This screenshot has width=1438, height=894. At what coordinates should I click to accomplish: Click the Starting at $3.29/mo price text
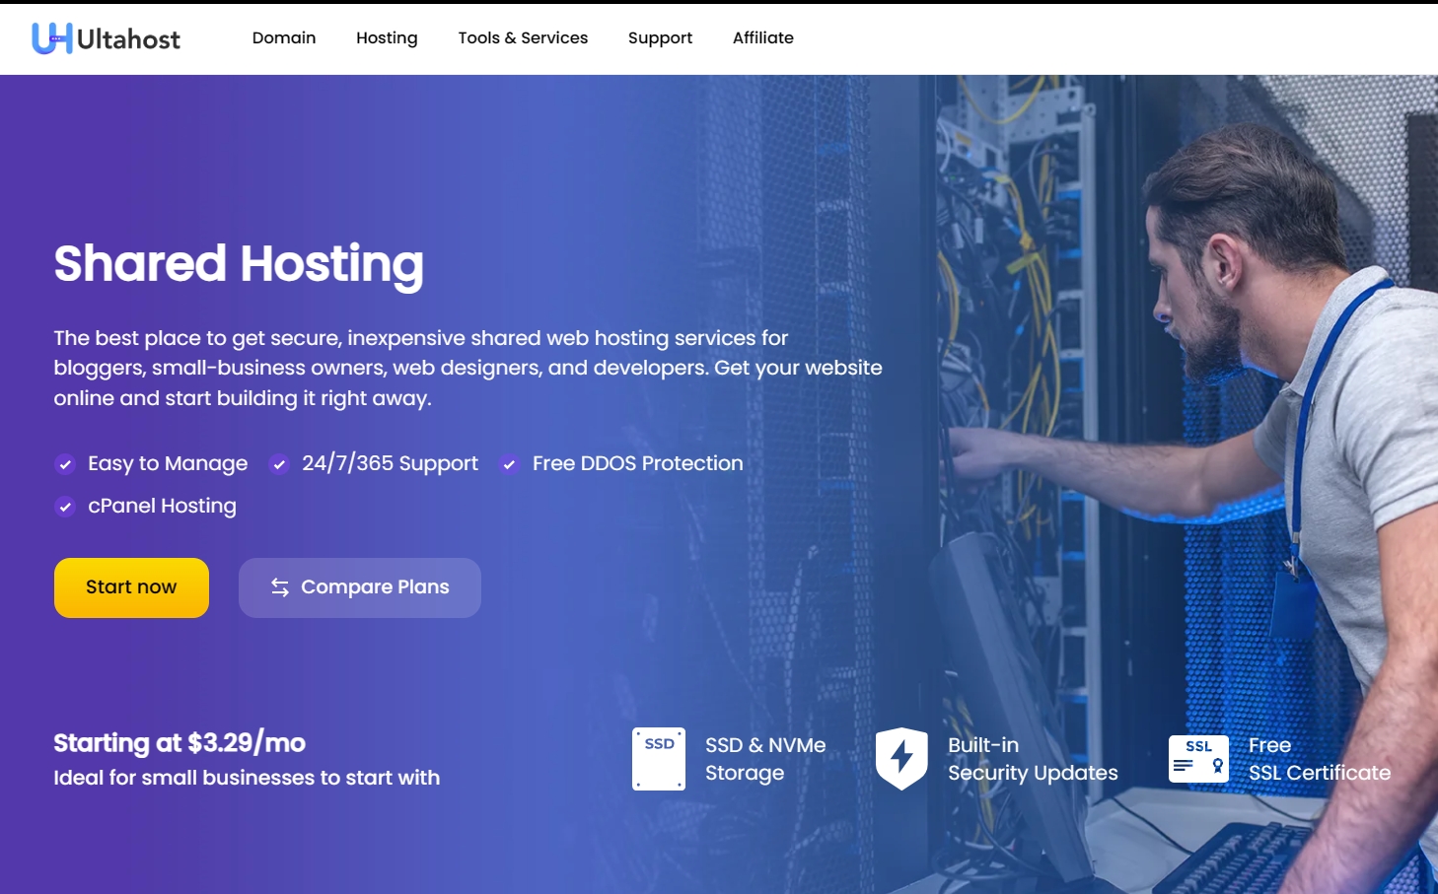coord(180,742)
